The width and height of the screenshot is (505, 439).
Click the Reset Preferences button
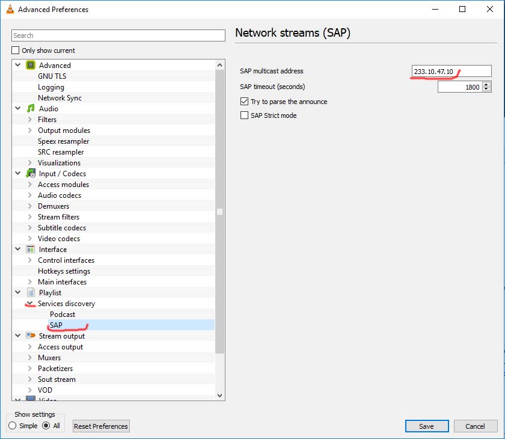[x=101, y=426]
